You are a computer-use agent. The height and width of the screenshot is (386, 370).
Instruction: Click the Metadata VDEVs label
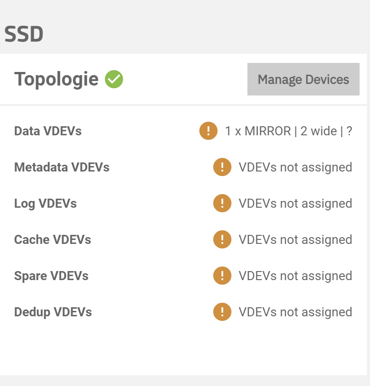click(62, 167)
